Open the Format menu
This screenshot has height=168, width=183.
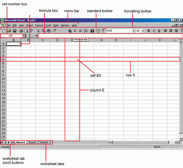click(x=39, y=25)
